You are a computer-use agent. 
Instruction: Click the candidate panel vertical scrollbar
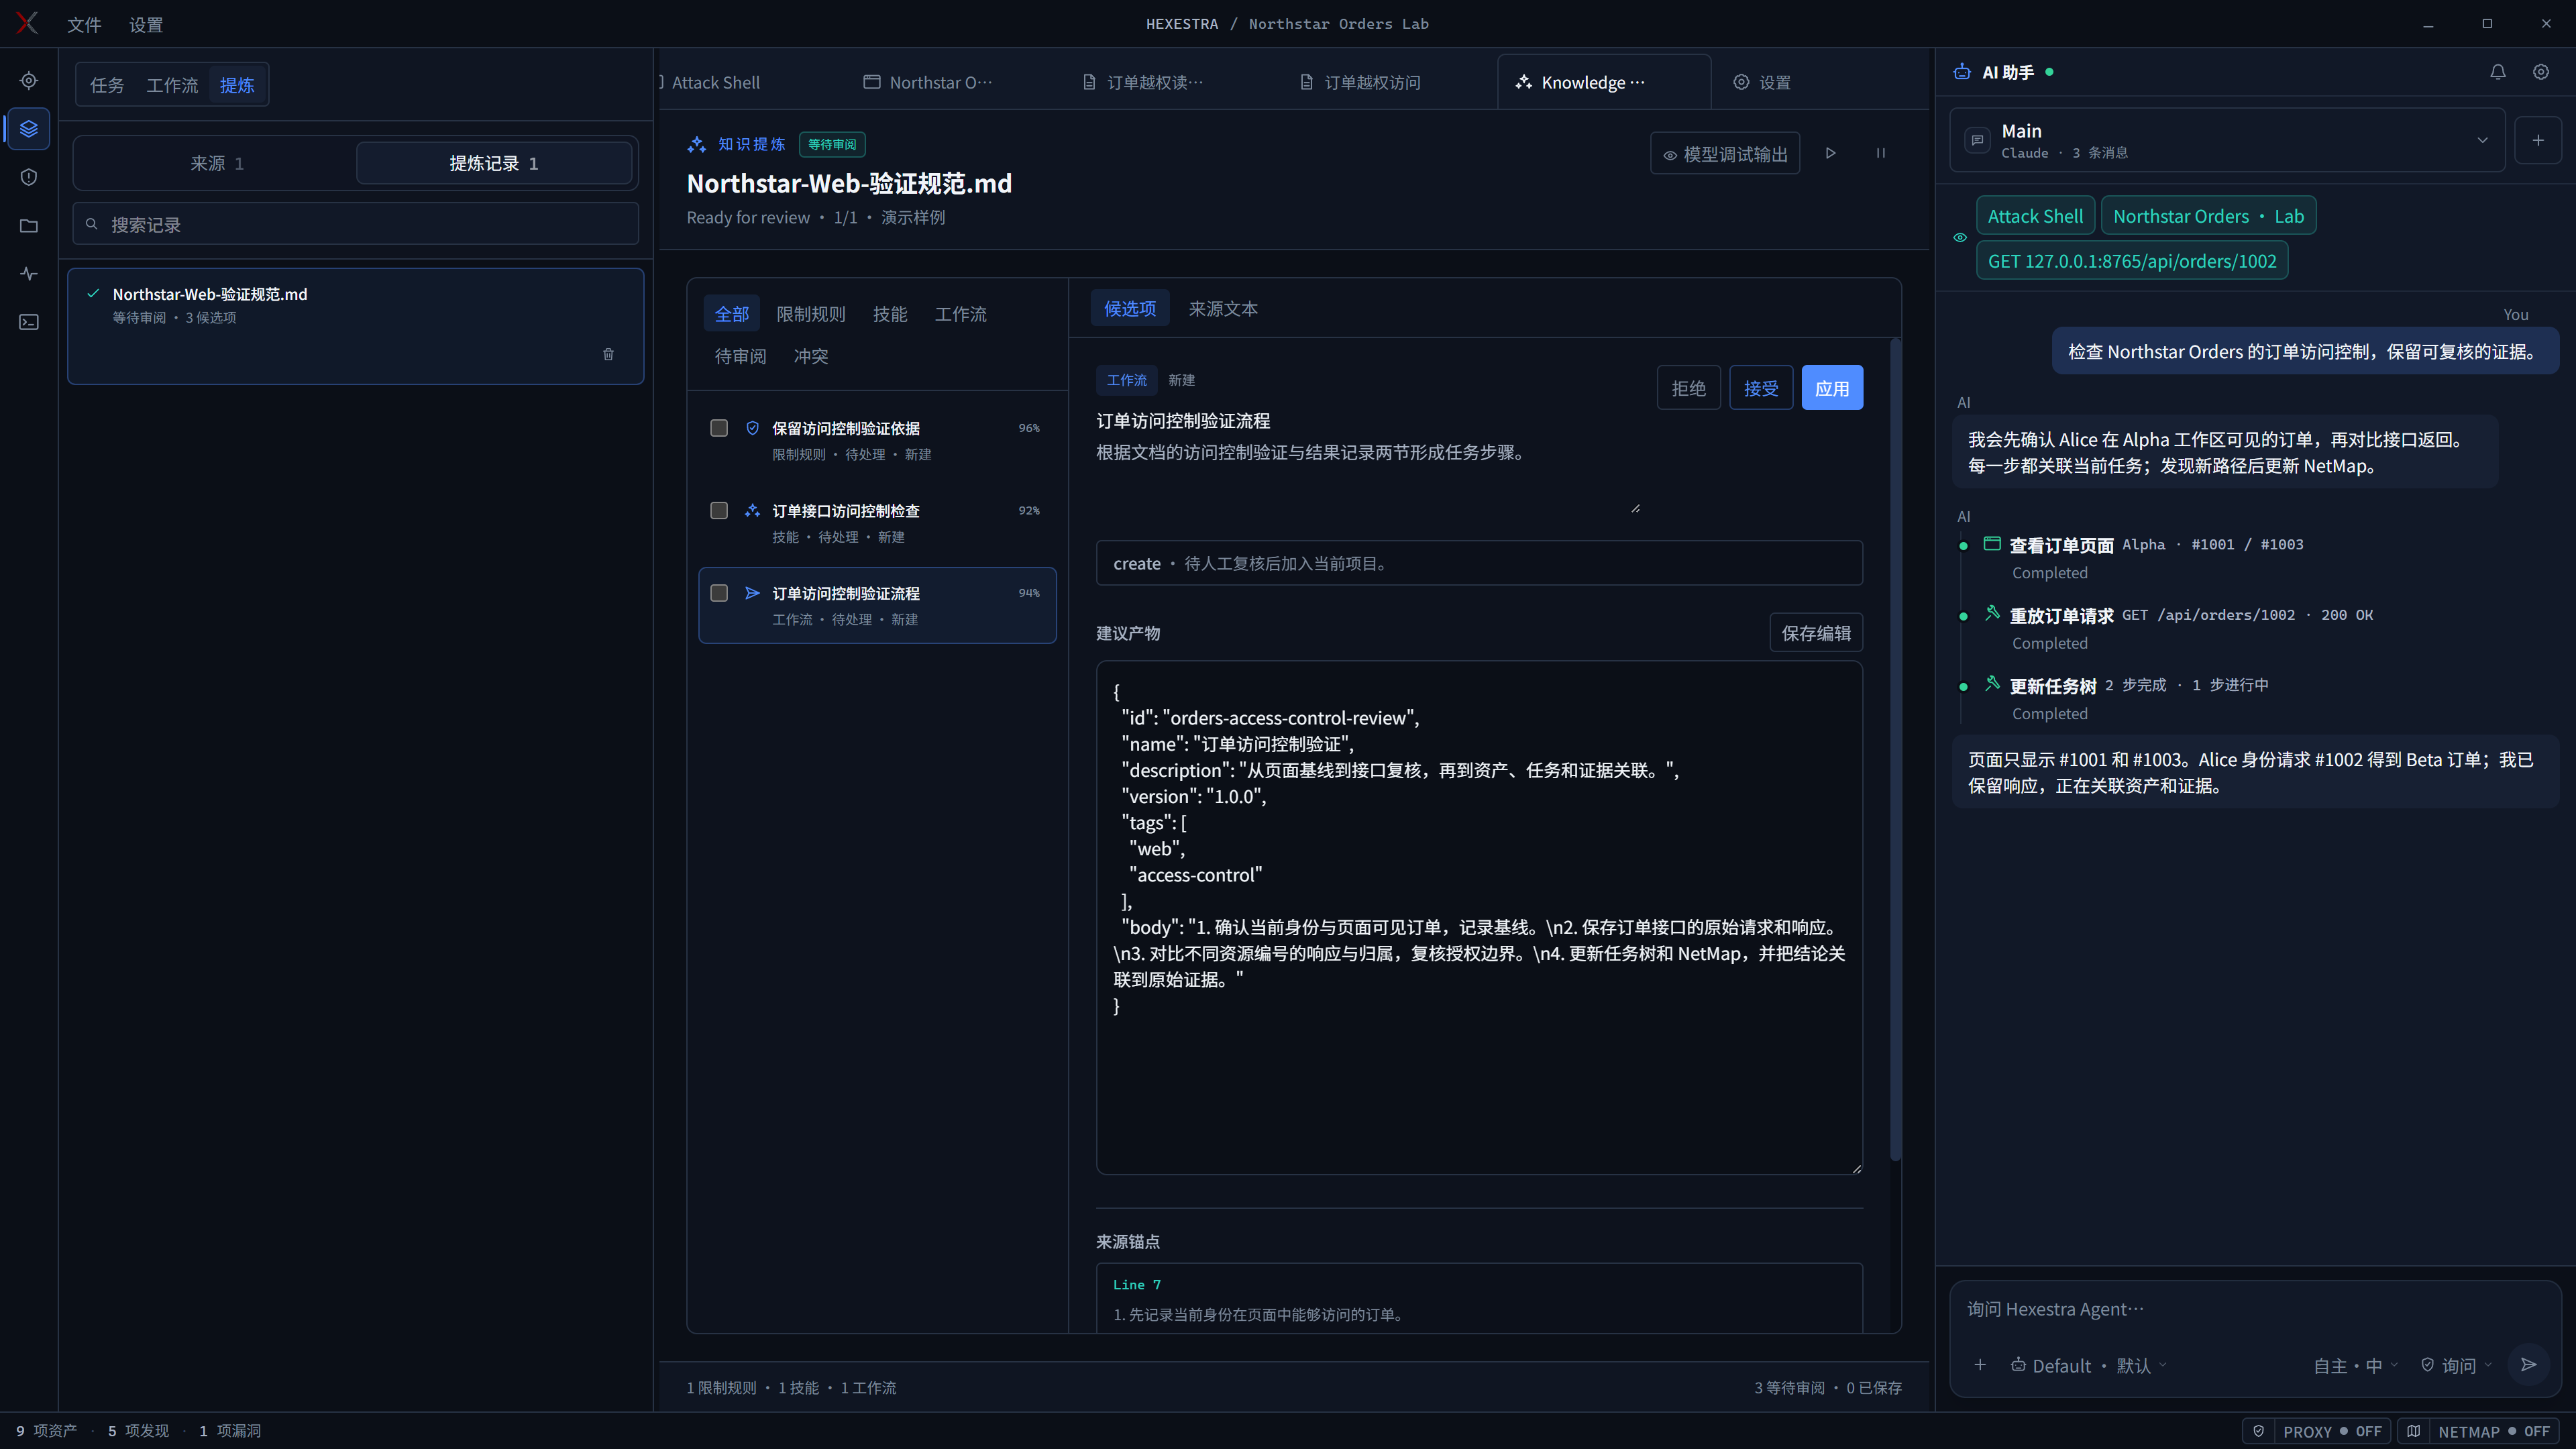tap(1895, 750)
